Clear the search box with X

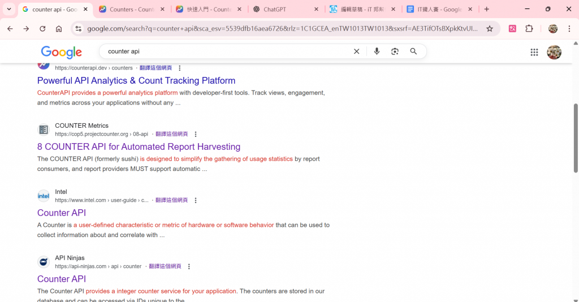[x=356, y=51]
